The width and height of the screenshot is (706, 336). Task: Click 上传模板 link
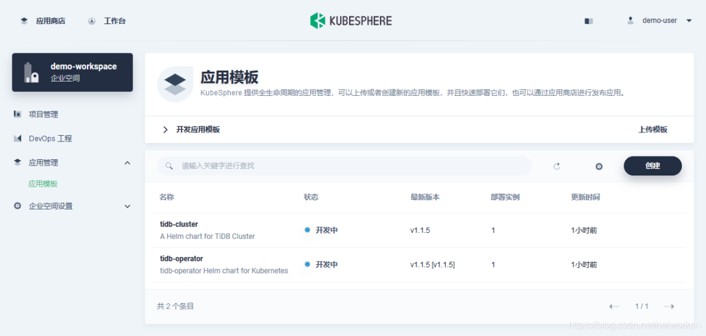pos(653,130)
